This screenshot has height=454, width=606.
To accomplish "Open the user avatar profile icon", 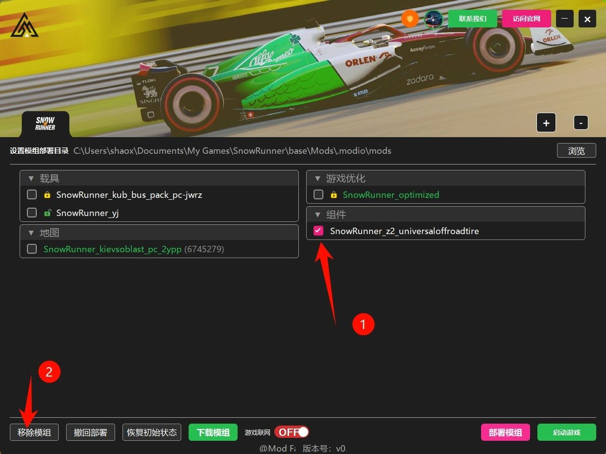I will coord(434,19).
